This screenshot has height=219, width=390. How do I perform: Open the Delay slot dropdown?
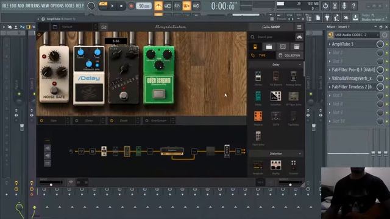pos(103,120)
